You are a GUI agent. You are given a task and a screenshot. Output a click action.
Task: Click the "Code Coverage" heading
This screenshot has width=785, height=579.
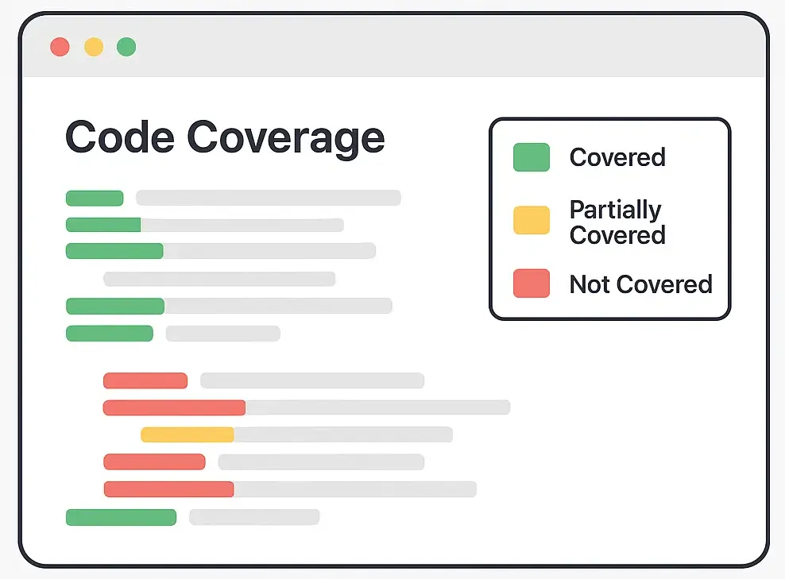tap(225, 137)
